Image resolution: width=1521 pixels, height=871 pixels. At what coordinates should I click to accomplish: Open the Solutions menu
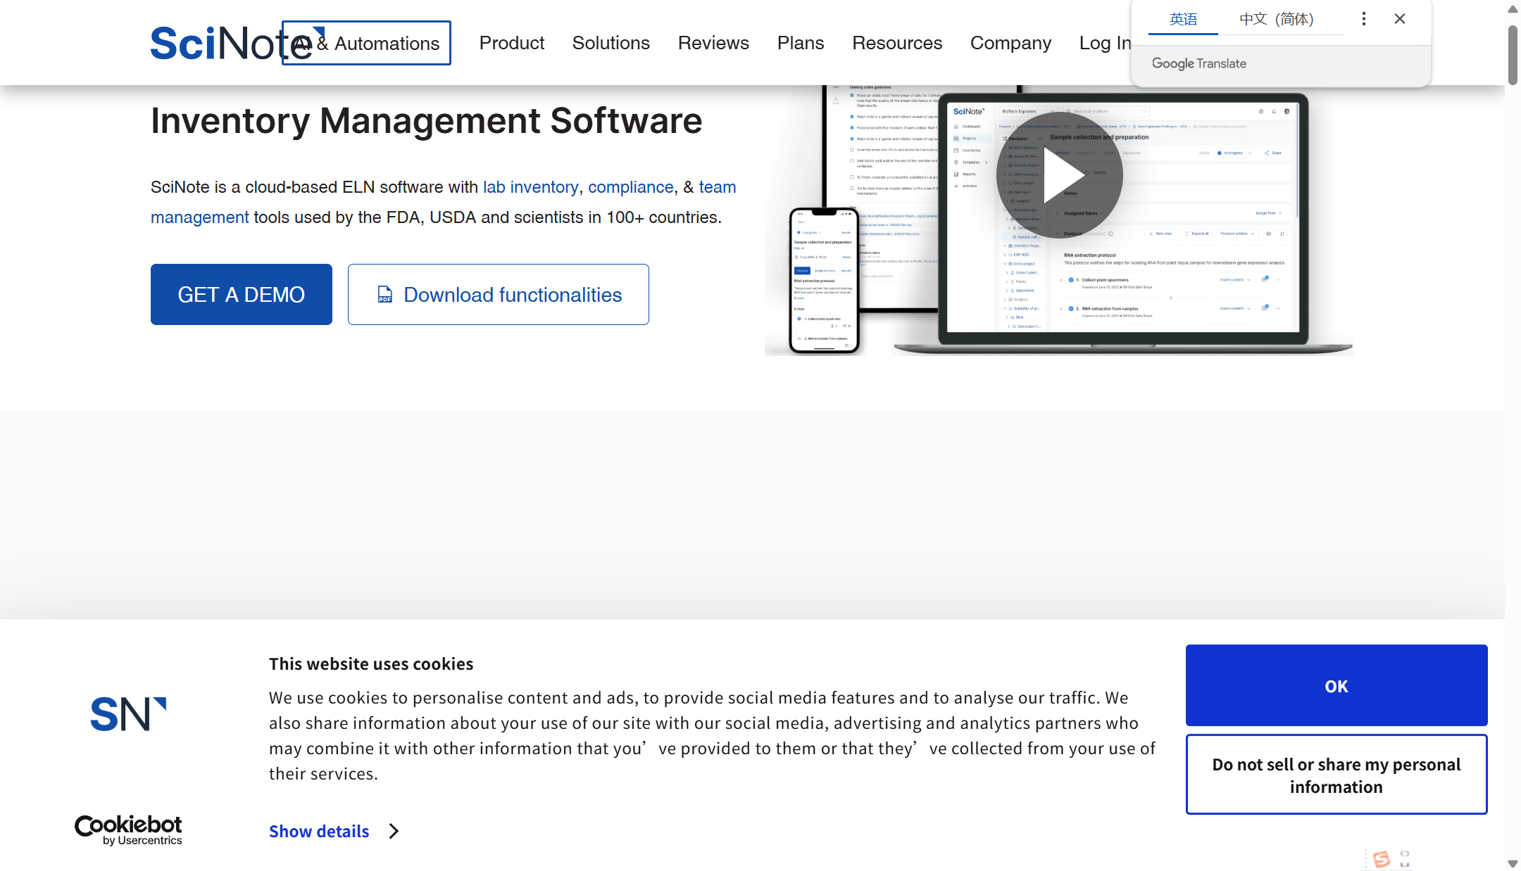[611, 43]
